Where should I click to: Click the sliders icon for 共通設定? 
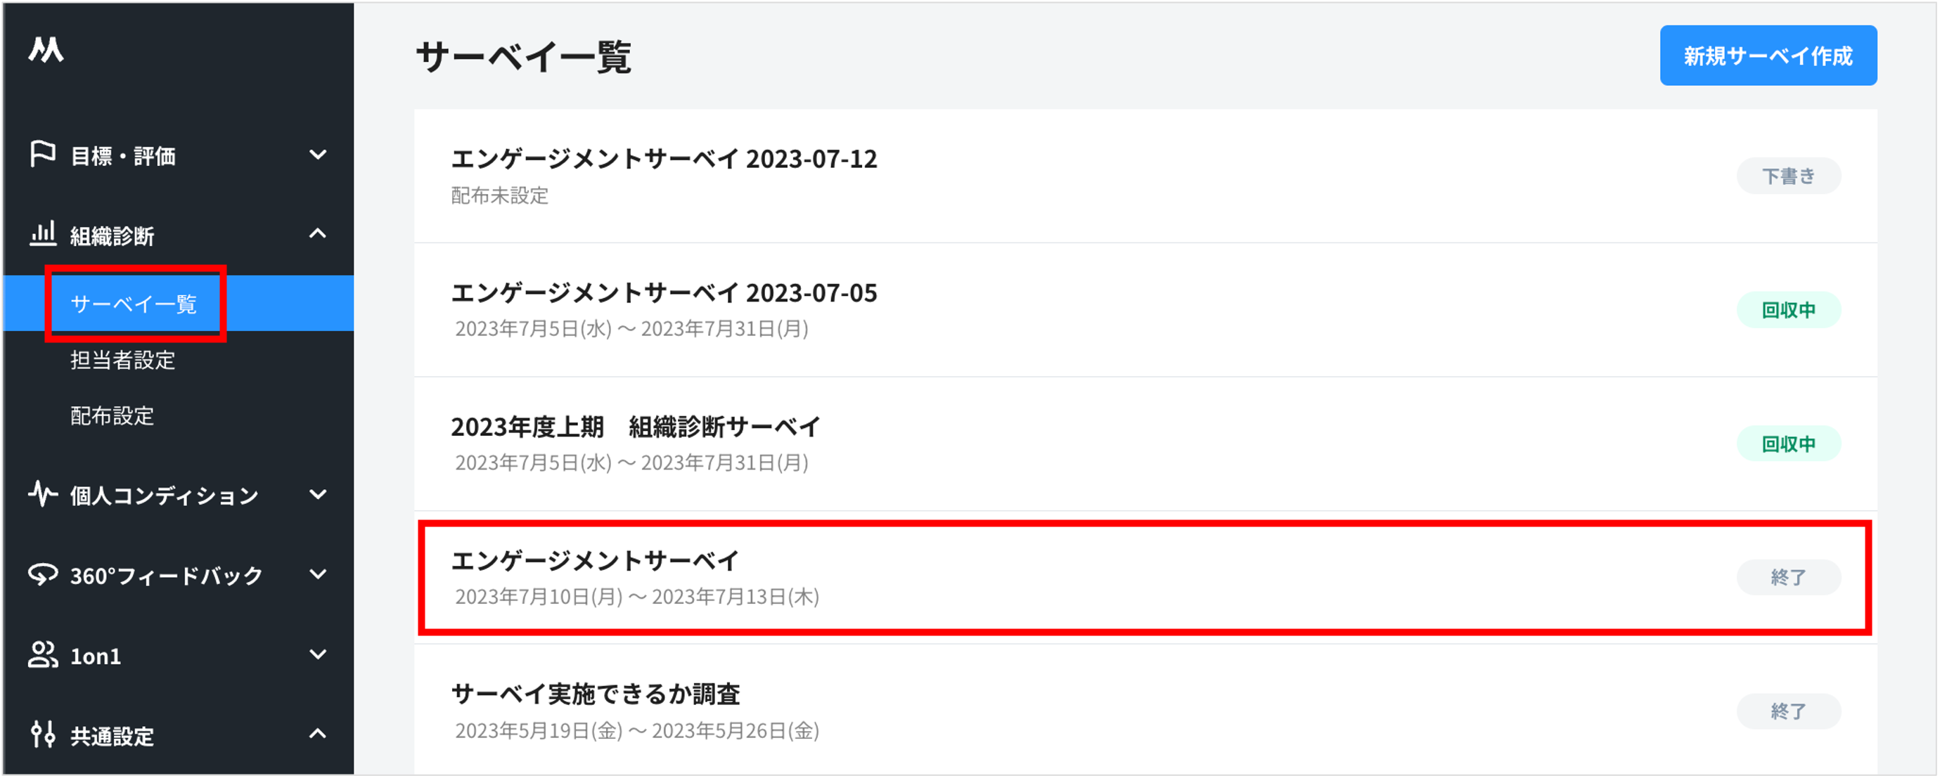click(43, 735)
